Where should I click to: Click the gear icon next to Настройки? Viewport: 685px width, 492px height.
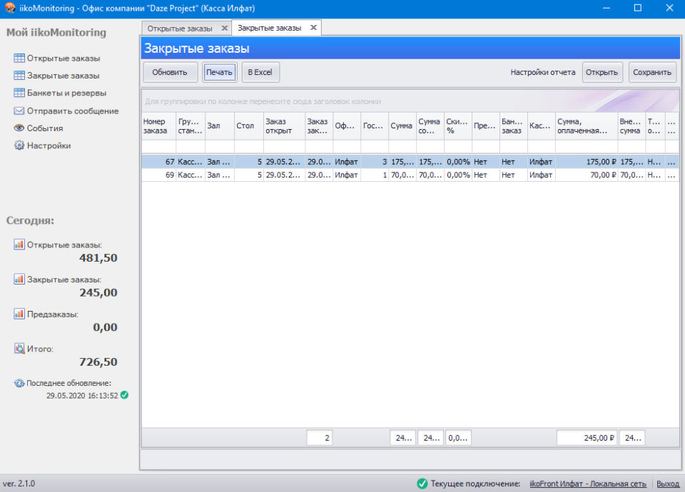pyautogui.click(x=19, y=145)
